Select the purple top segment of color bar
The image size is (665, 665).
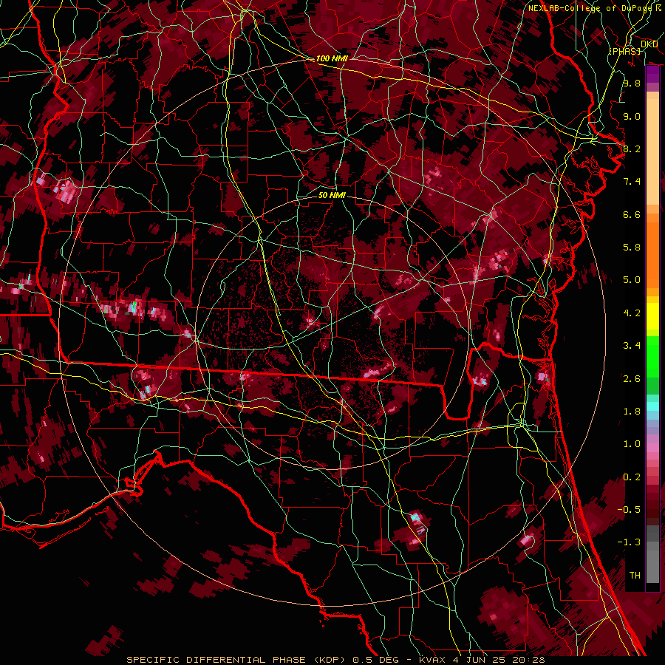tap(652, 74)
